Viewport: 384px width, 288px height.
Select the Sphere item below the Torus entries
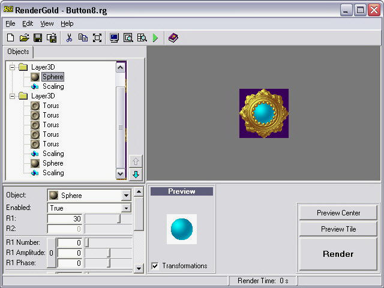click(53, 163)
